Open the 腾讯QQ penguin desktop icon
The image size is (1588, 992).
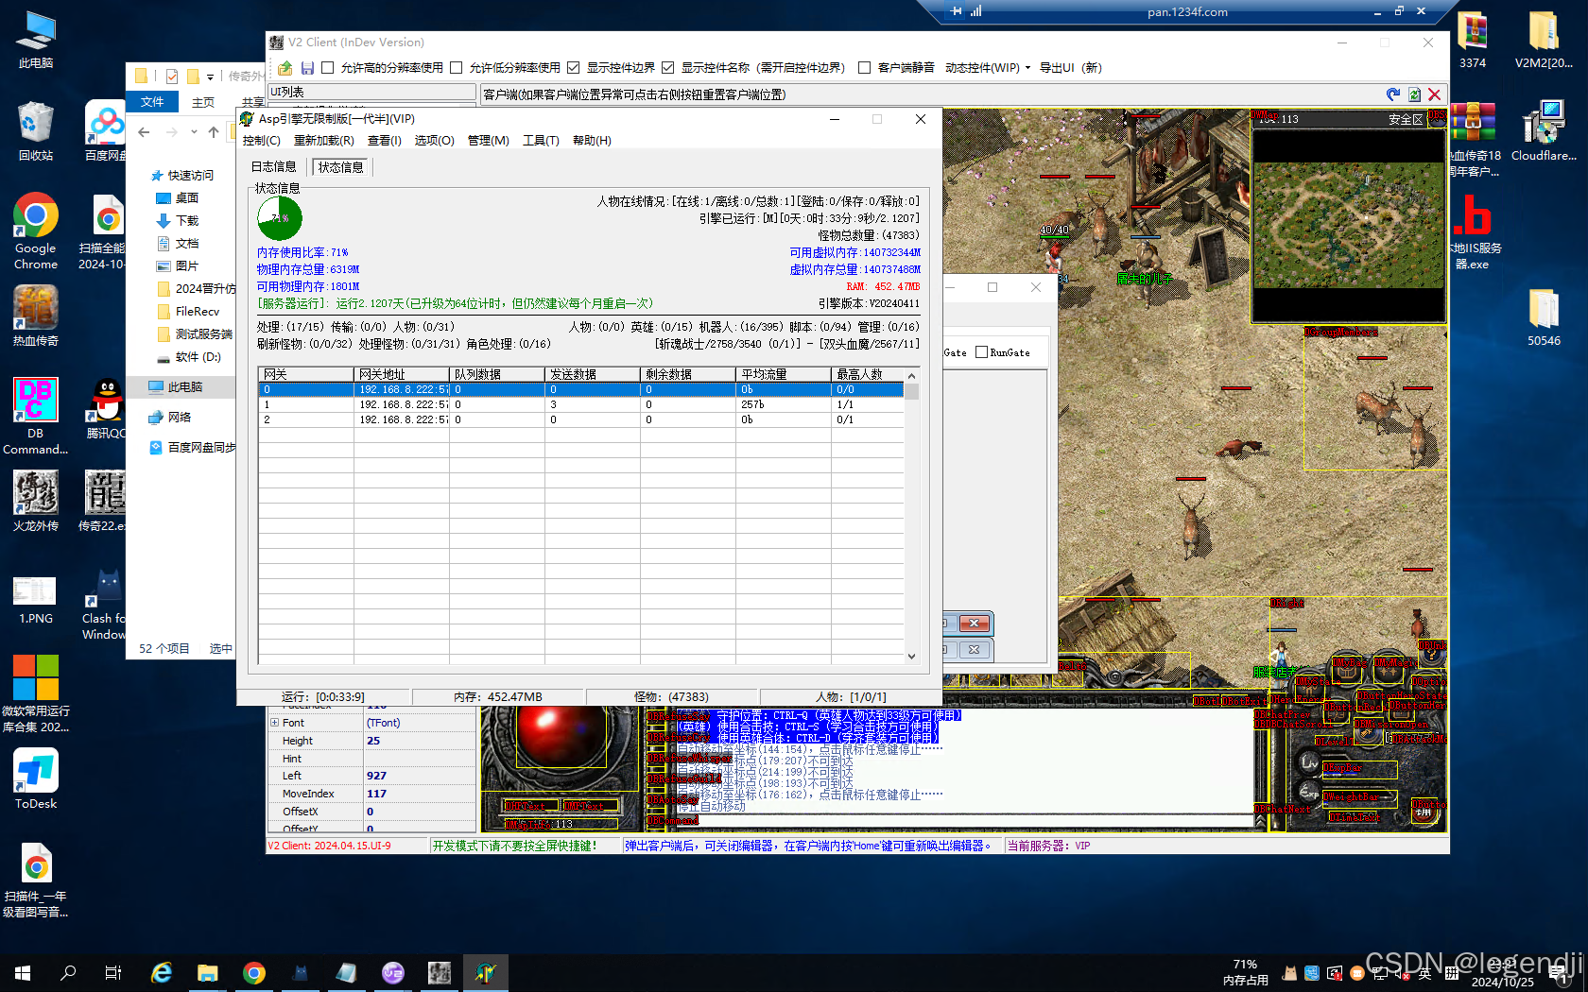[106, 408]
